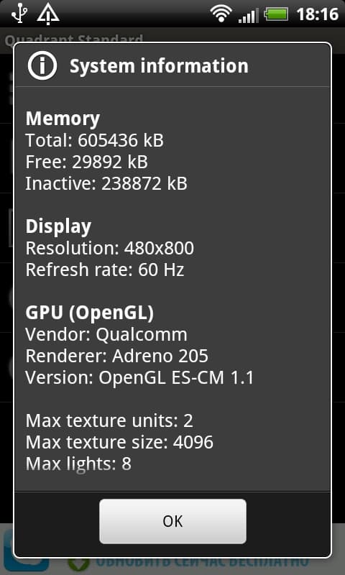
Task: Select the GPU (OpenGL) heading
Action: [x=90, y=313]
